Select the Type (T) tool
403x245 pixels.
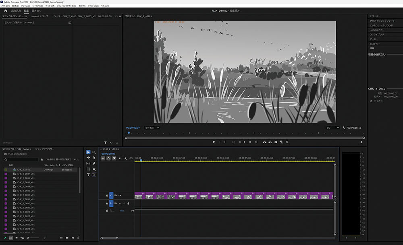coord(88,175)
